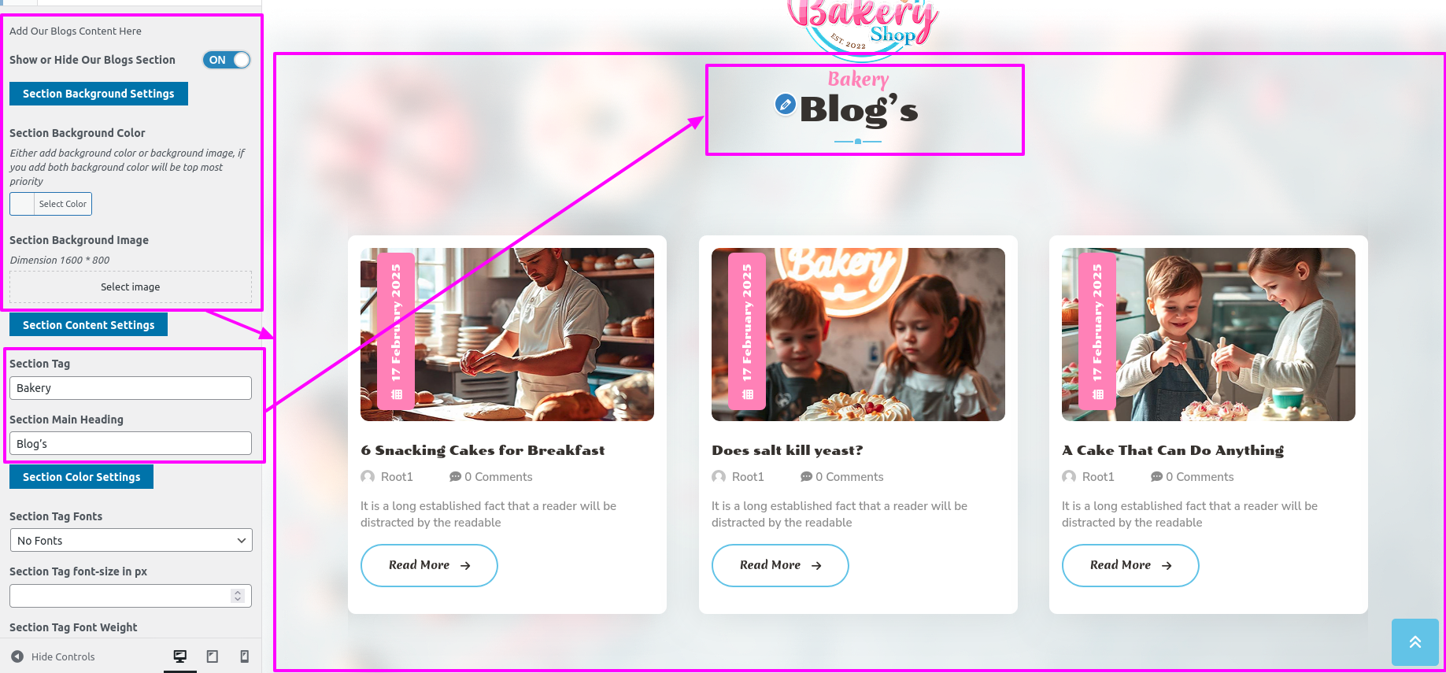The height and width of the screenshot is (673, 1446).
Task: Open the Section Tag Fonts dropdown
Action: pyautogui.click(x=131, y=541)
